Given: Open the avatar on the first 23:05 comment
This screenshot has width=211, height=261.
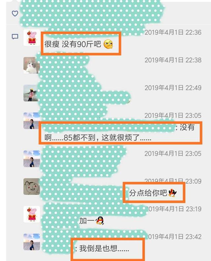Looking at the screenshot, I should click(x=32, y=121).
